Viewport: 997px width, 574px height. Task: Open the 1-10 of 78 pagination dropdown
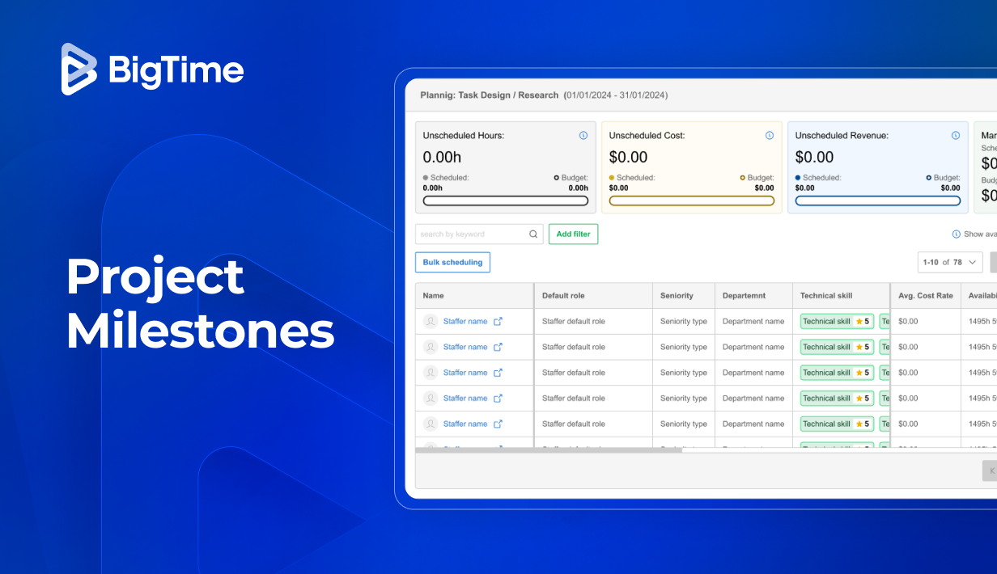[950, 262]
